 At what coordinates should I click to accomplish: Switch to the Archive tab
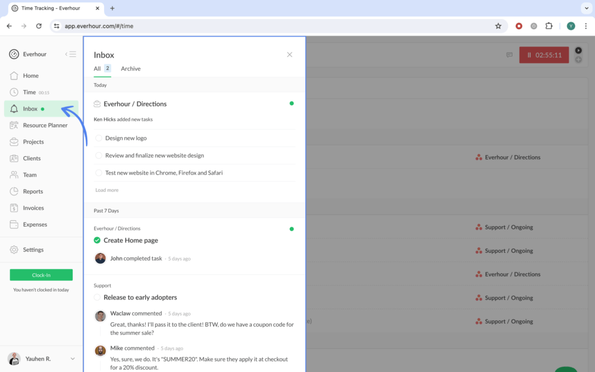coord(130,68)
